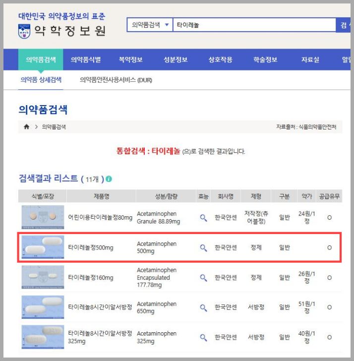Open the 의약품검색 search type dropdown
The image size is (354, 361).
tap(150, 25)
